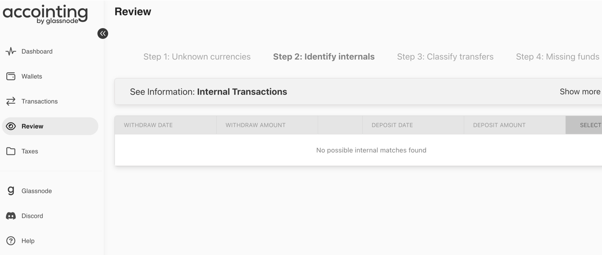Screen dimensions: 602x255
Task: Open Step 4: Missing funds tab
Action: (x=557, y=57)
